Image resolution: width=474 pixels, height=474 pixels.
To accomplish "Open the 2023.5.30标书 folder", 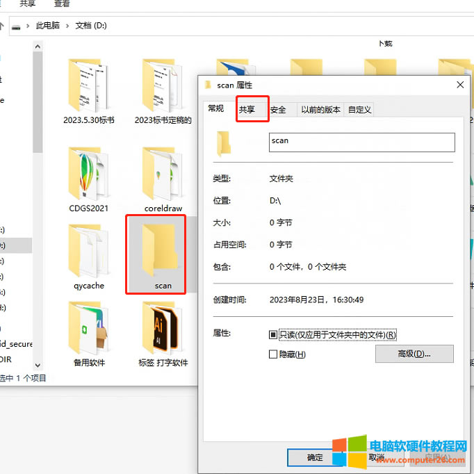I will coord(88,92).
